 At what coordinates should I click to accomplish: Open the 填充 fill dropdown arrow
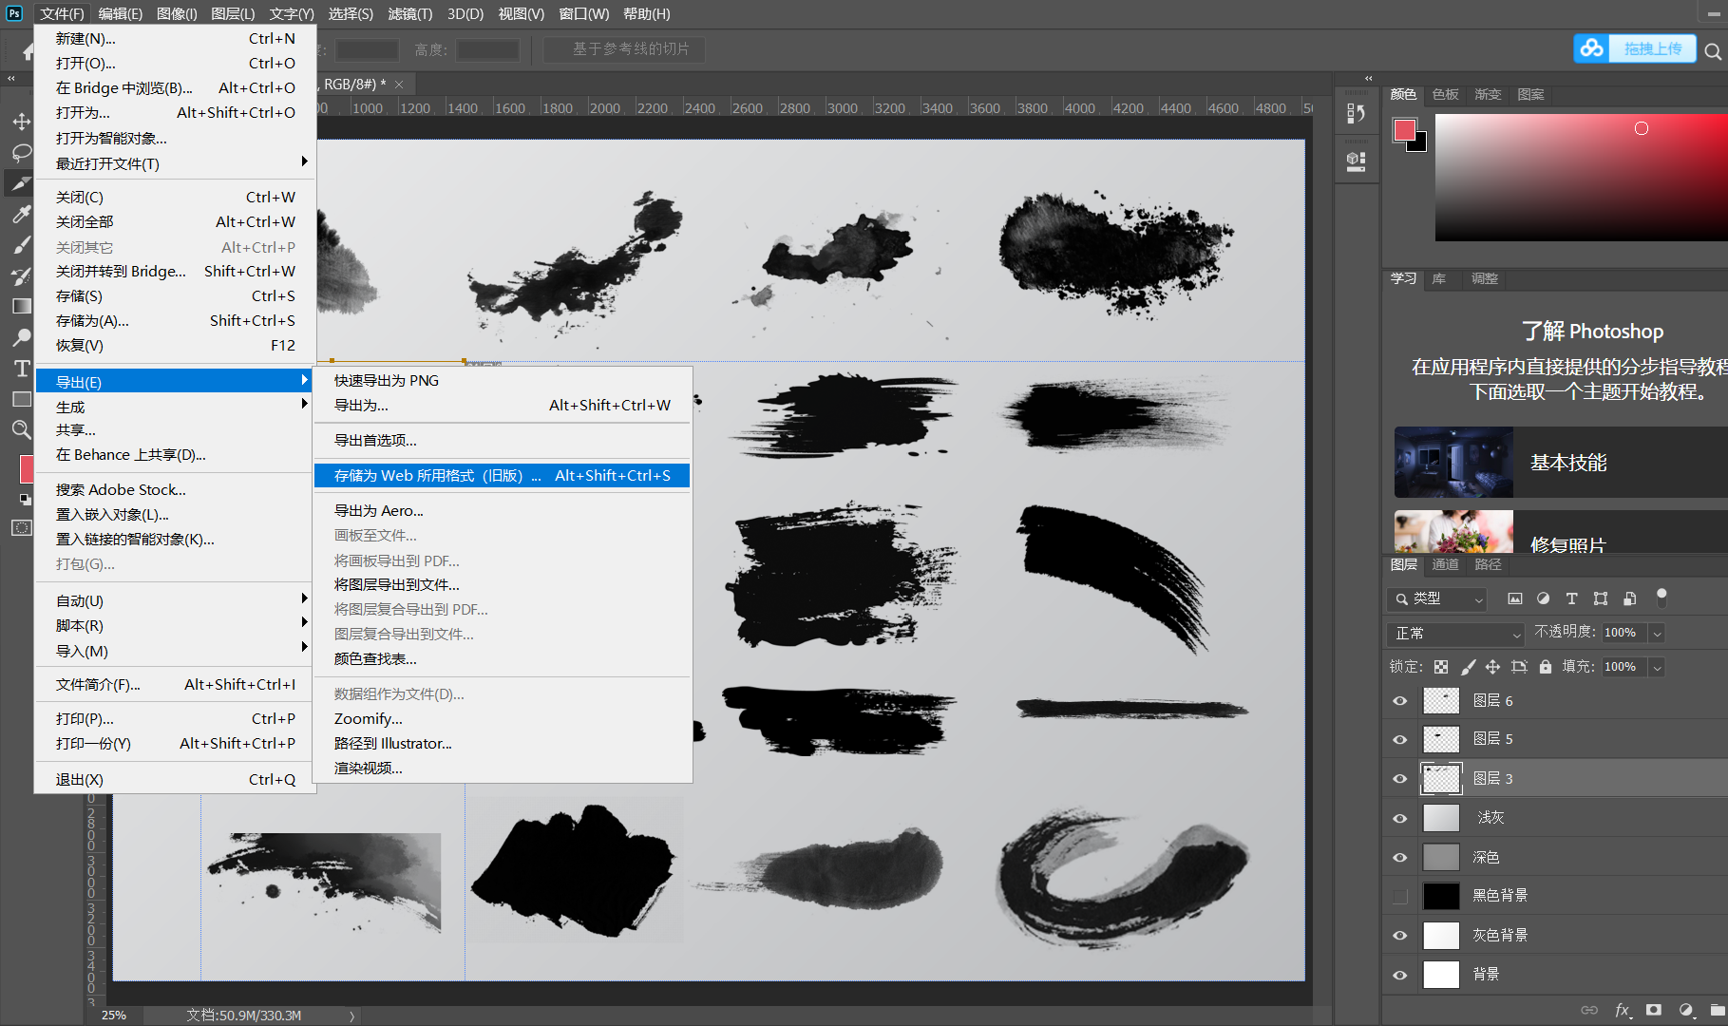1658,668
